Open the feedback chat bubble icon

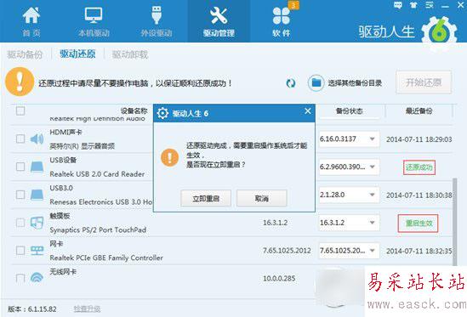pyautogui.click(x=397, y=5)
